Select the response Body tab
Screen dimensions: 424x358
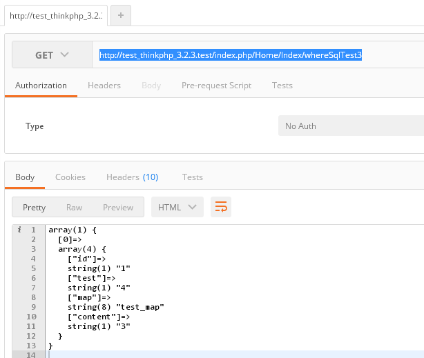point(25,177)
